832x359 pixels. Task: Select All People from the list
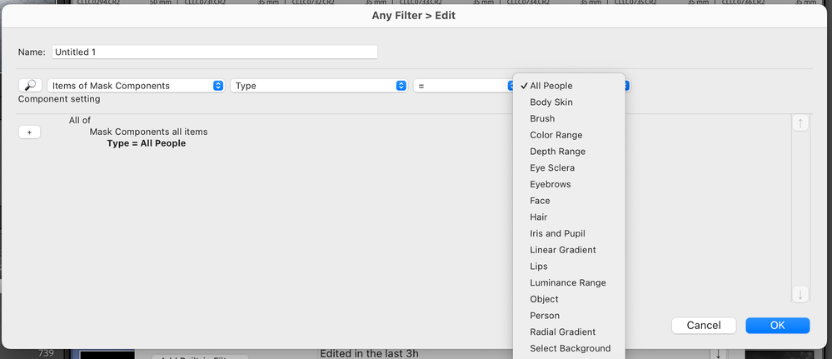[551, 86]
